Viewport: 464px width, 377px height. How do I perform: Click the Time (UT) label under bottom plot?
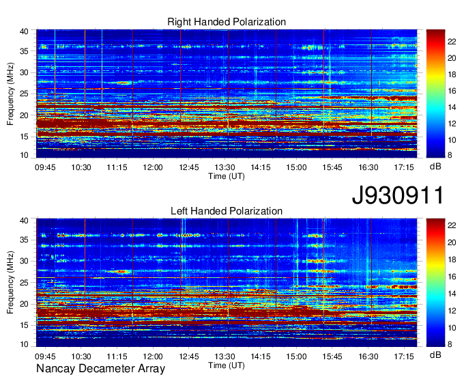pyautogui.click(x=227, y=365)
